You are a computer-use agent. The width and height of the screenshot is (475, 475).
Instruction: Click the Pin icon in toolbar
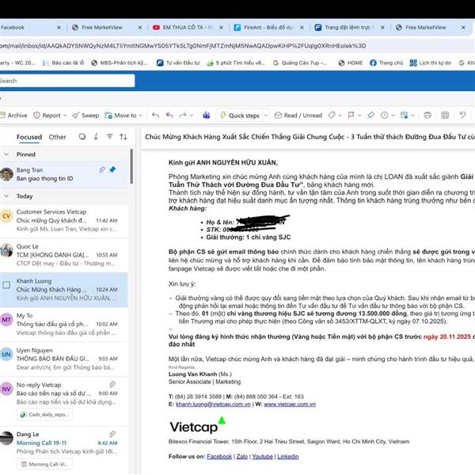pyautogui.click(x=370, y=115)
